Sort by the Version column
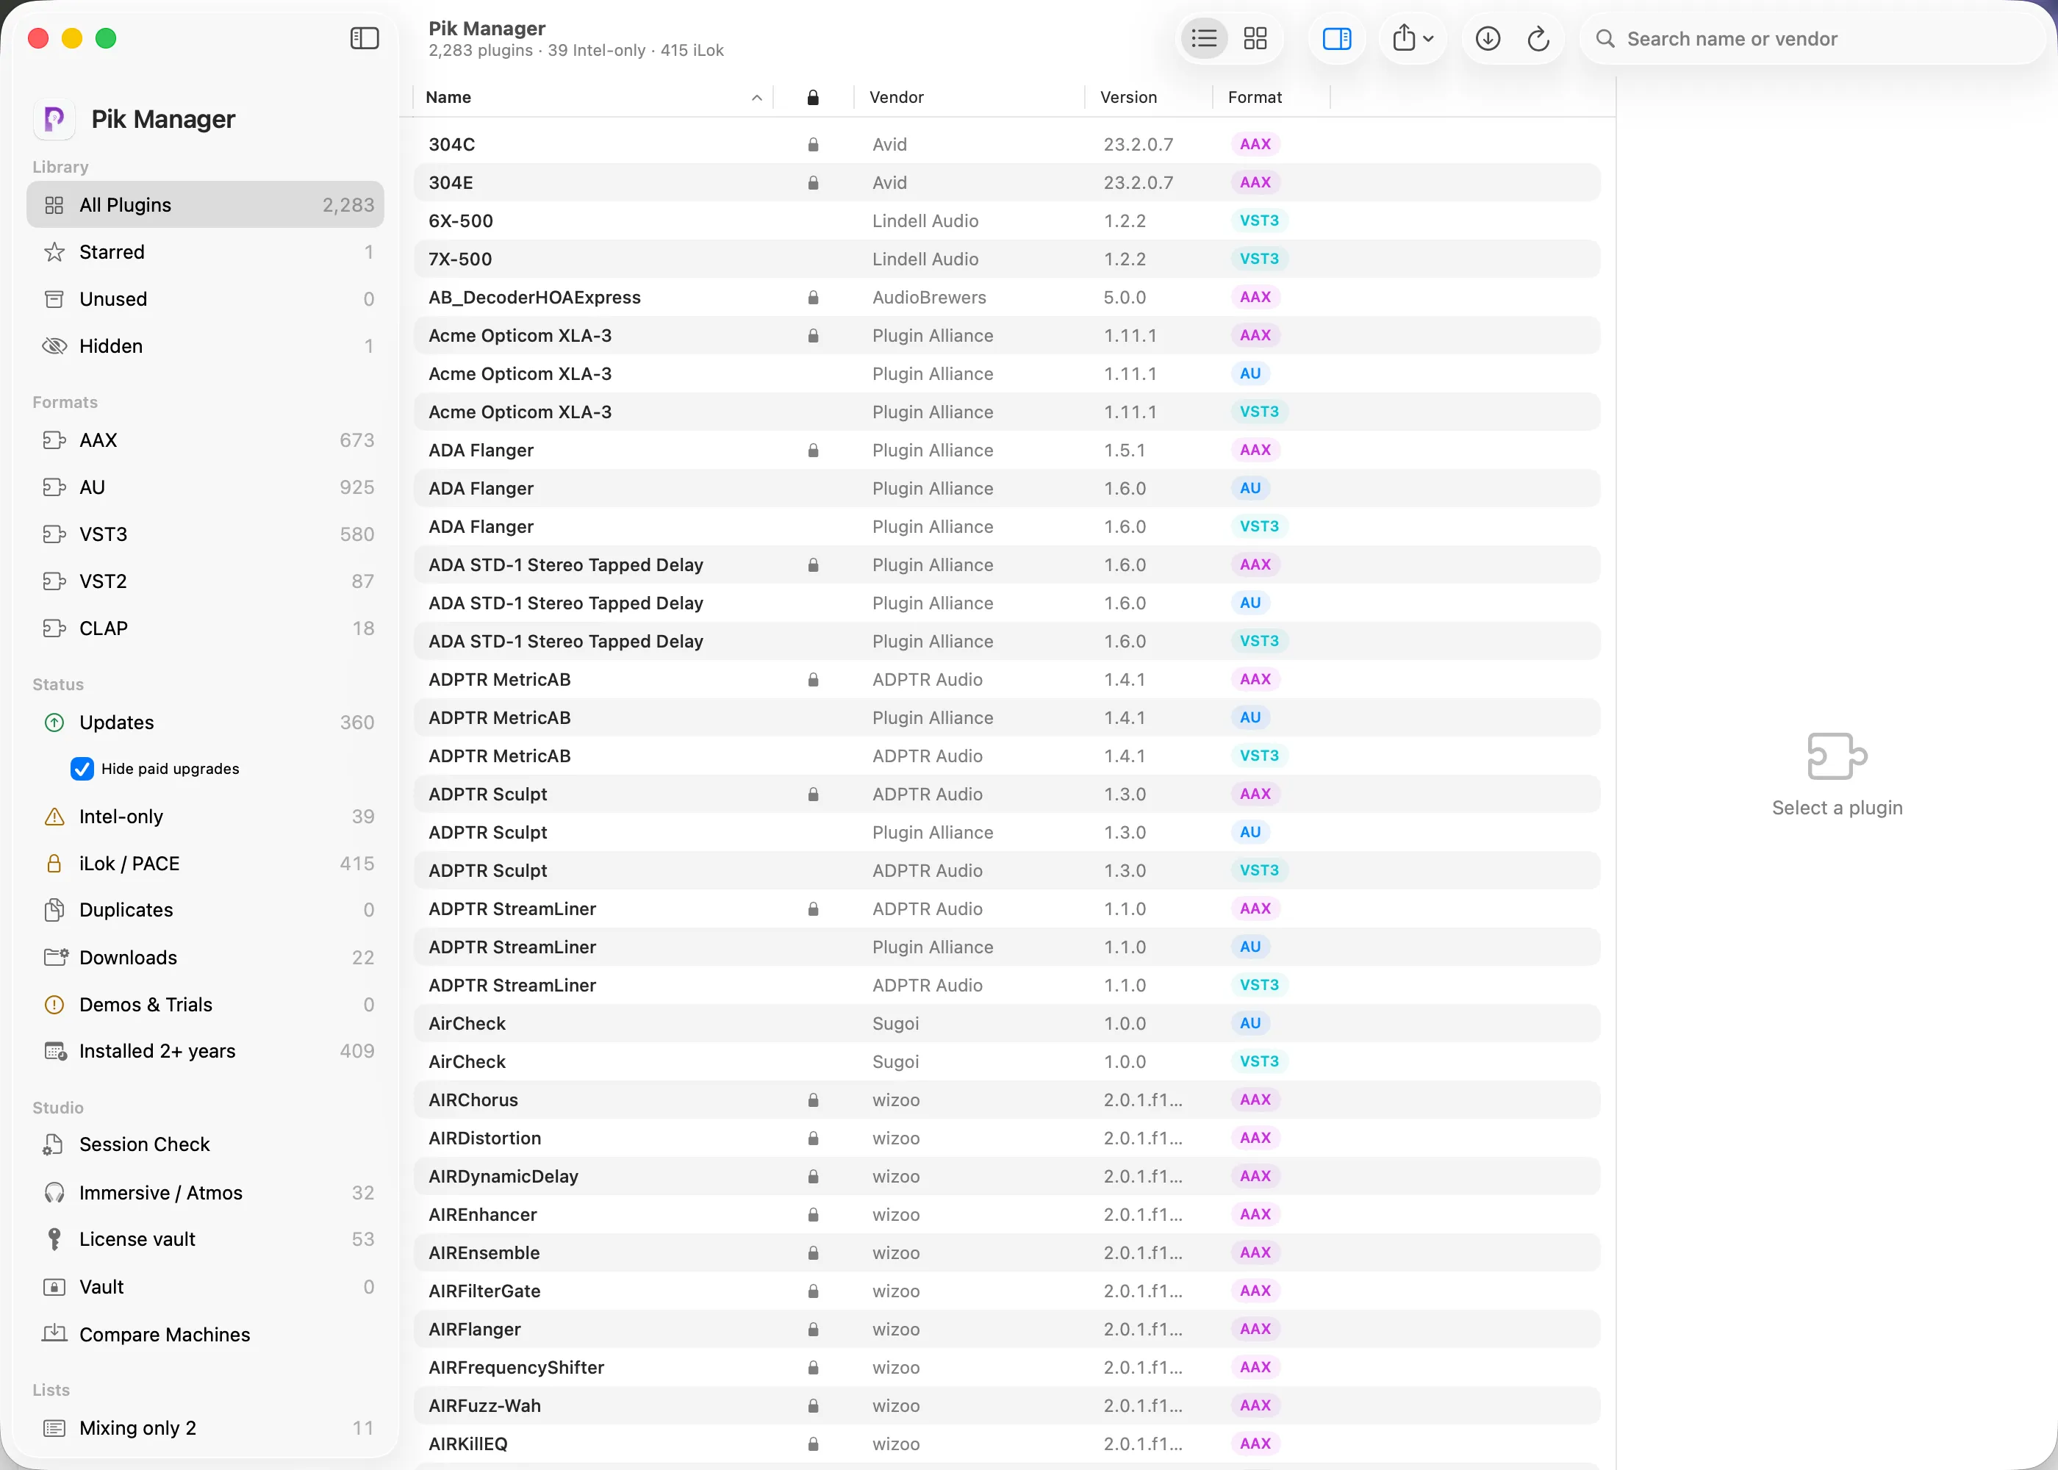2058x1470 pixels. point(1147,97)
